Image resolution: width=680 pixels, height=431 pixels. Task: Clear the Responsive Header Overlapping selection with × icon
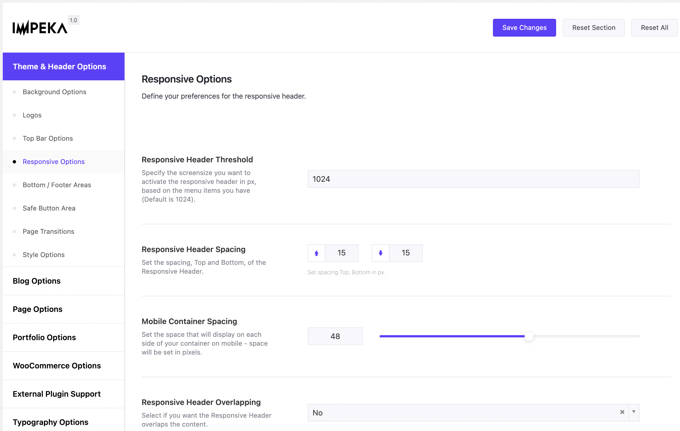622,412
